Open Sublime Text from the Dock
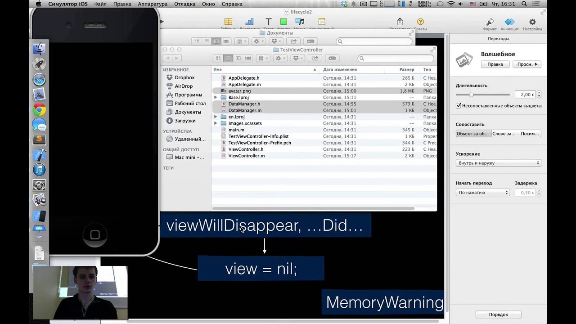576x324 pixels. click(40, 139)
